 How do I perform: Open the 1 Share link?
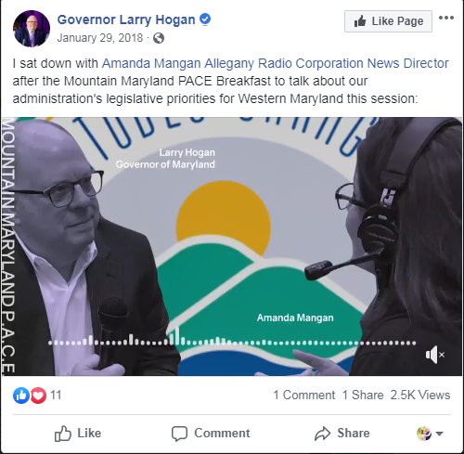(363, 396)
